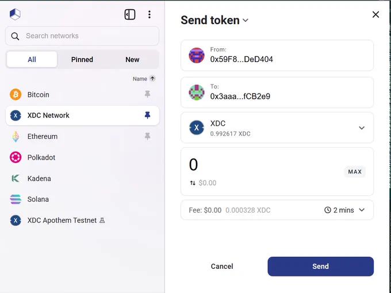Switch to the New tab
This screenshot has width=391, height=293.
132,60
